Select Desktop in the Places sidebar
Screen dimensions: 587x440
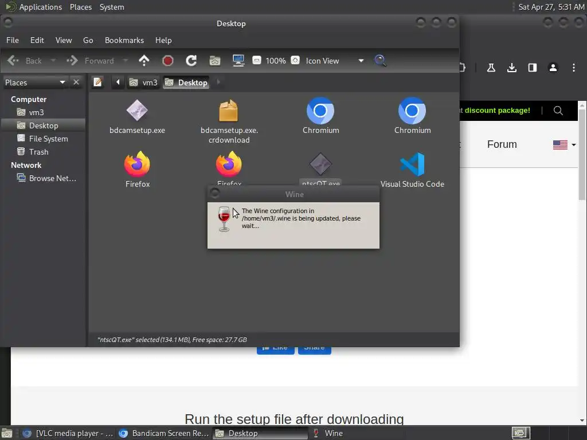(43, 125)
